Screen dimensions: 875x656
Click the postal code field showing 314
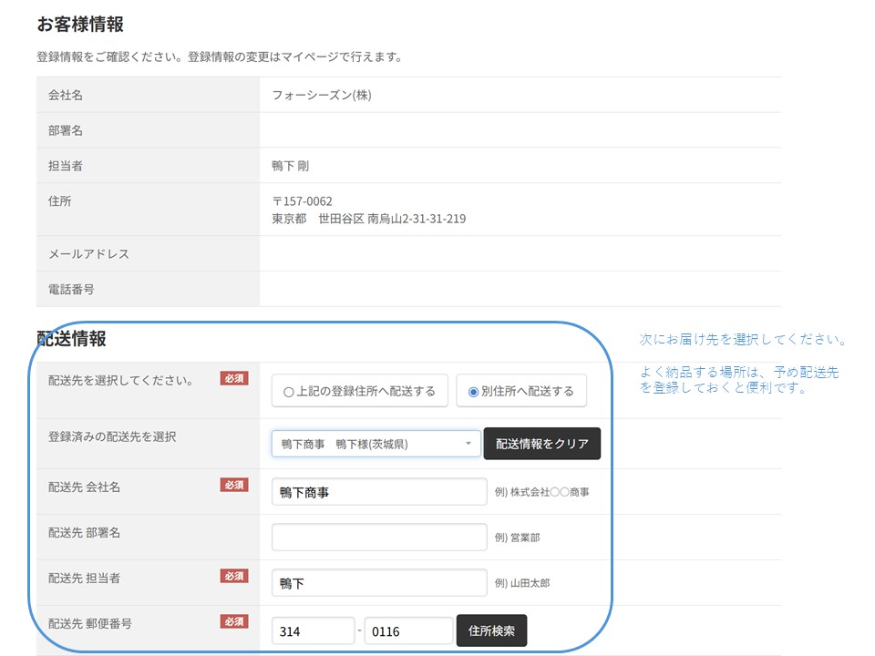point(313,630)
